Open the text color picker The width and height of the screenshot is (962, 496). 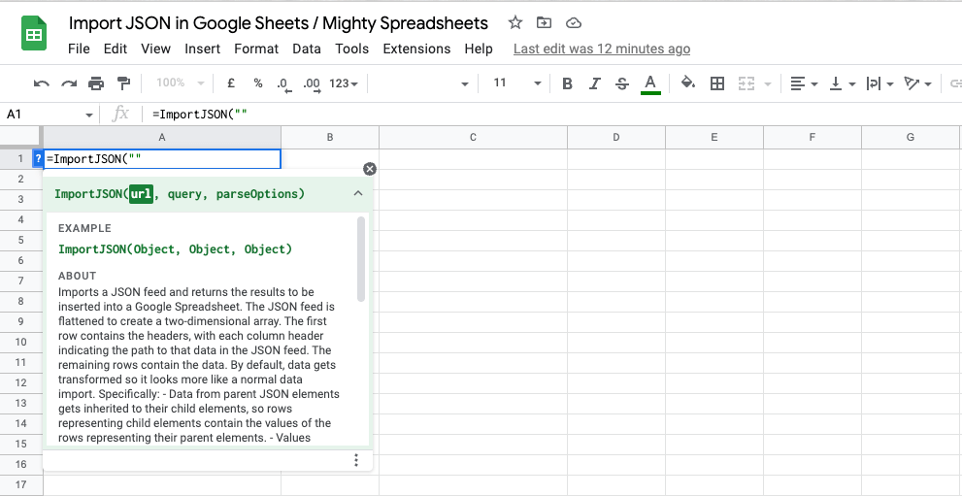coord(650,84)
